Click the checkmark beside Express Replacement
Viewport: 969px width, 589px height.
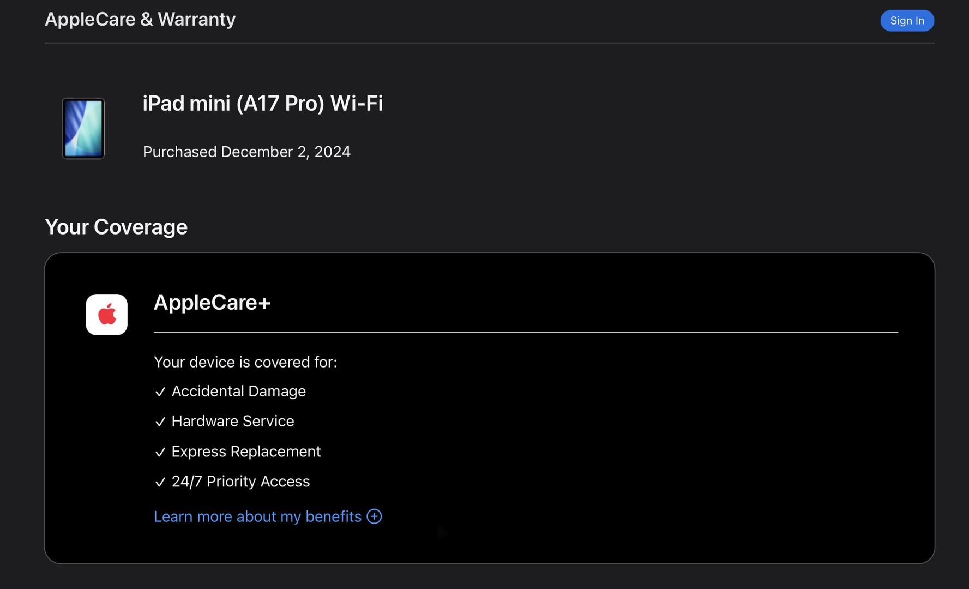tap(160, 453)
